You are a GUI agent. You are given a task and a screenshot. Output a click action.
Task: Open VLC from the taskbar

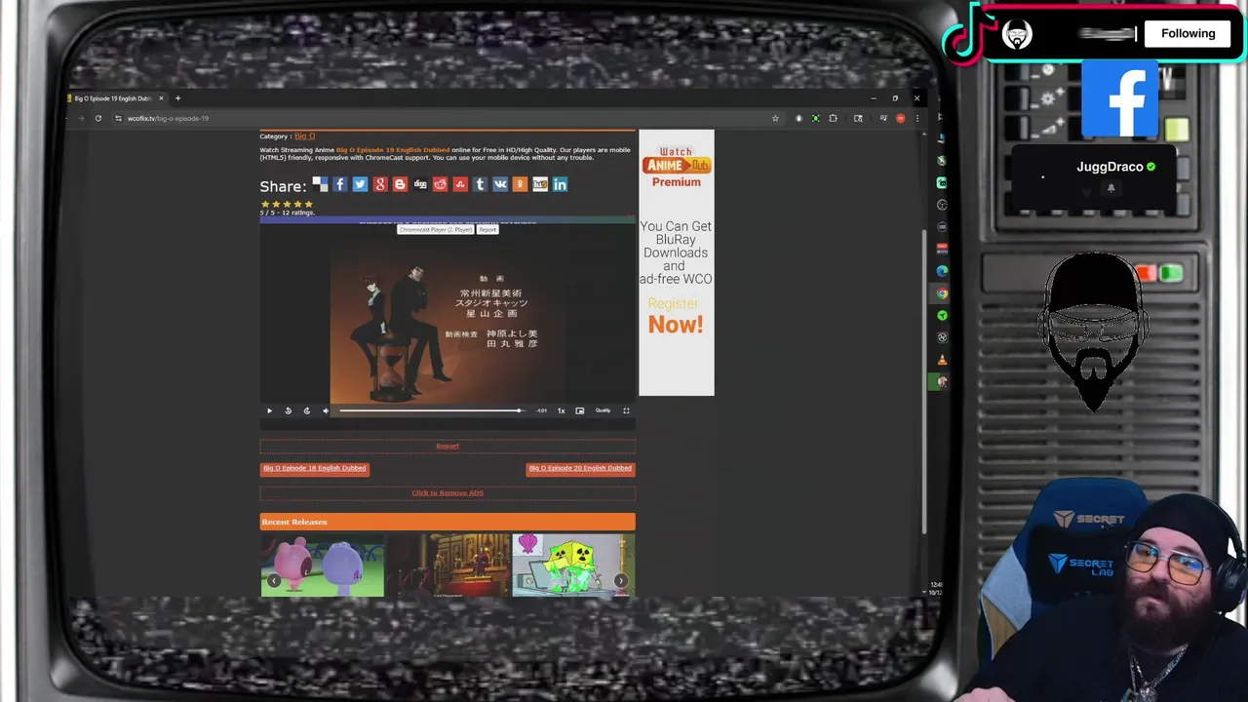[x=942, y=360]
